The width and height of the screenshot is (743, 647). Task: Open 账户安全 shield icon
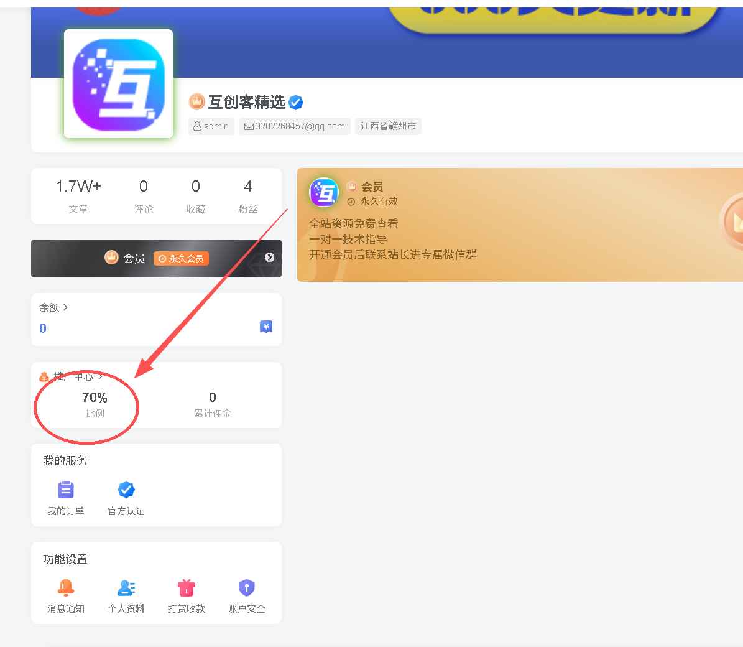click(246, 587)
